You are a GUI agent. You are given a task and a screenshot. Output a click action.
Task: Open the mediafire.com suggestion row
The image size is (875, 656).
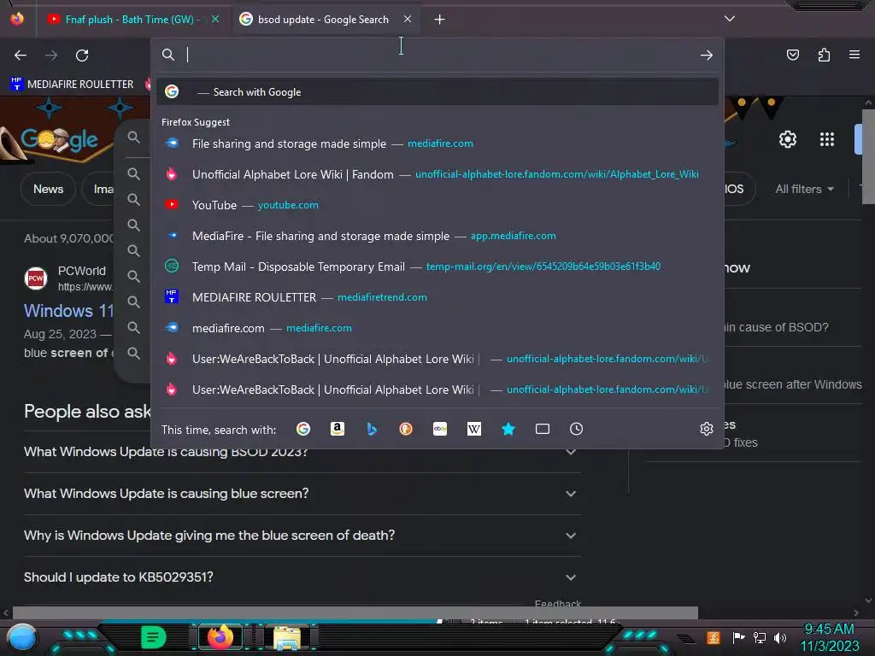click(437, 328)
